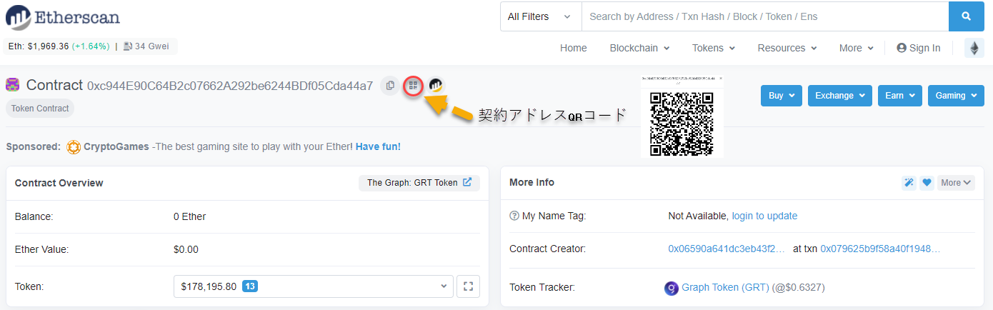Image resolution: width=993 pixels, height=310 pixels.
Task: Click the heart favorite icon
Action: click(x=927, y=183)
